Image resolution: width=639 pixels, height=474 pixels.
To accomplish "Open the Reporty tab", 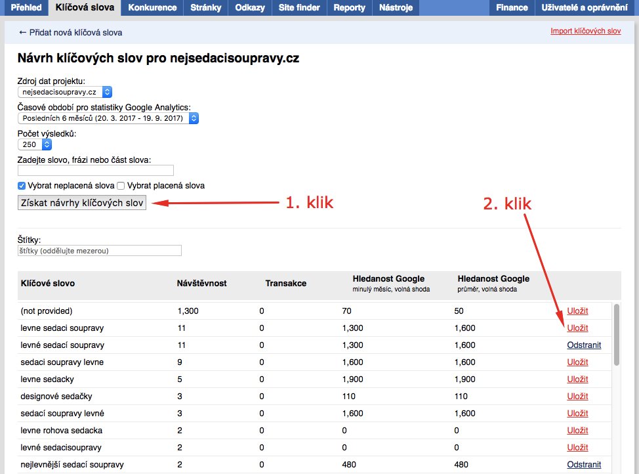I will (349, 8).
